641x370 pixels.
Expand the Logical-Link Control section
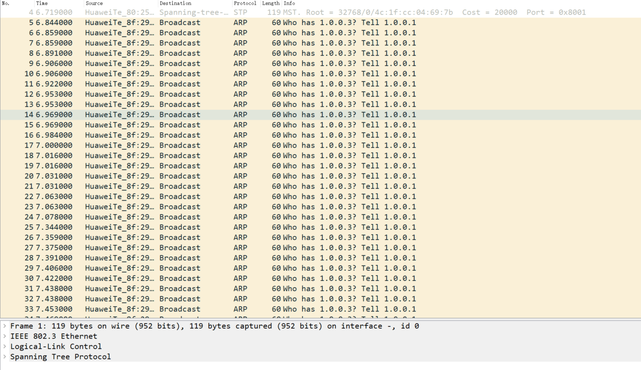(x=4, y=346)
